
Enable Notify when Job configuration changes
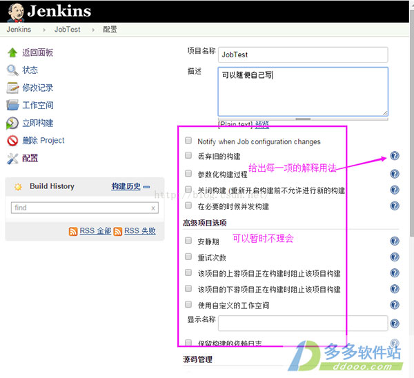[188, 140]
